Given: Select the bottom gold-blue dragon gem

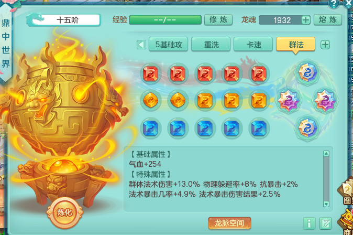Looking at the screenshot, I should (x=307, y=128).
